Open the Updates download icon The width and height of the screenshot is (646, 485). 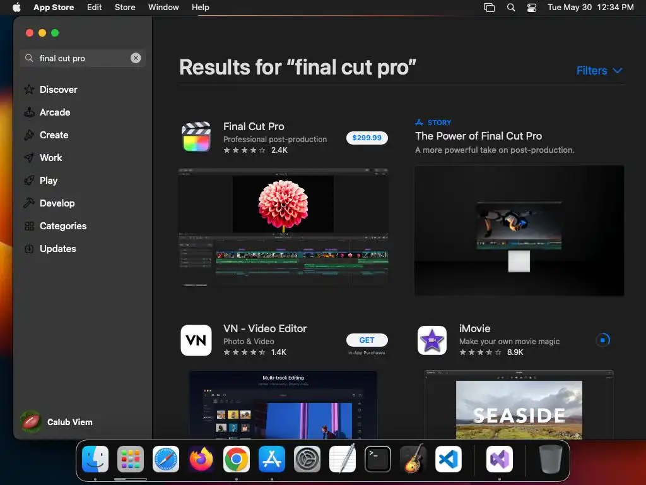point(29,249)
